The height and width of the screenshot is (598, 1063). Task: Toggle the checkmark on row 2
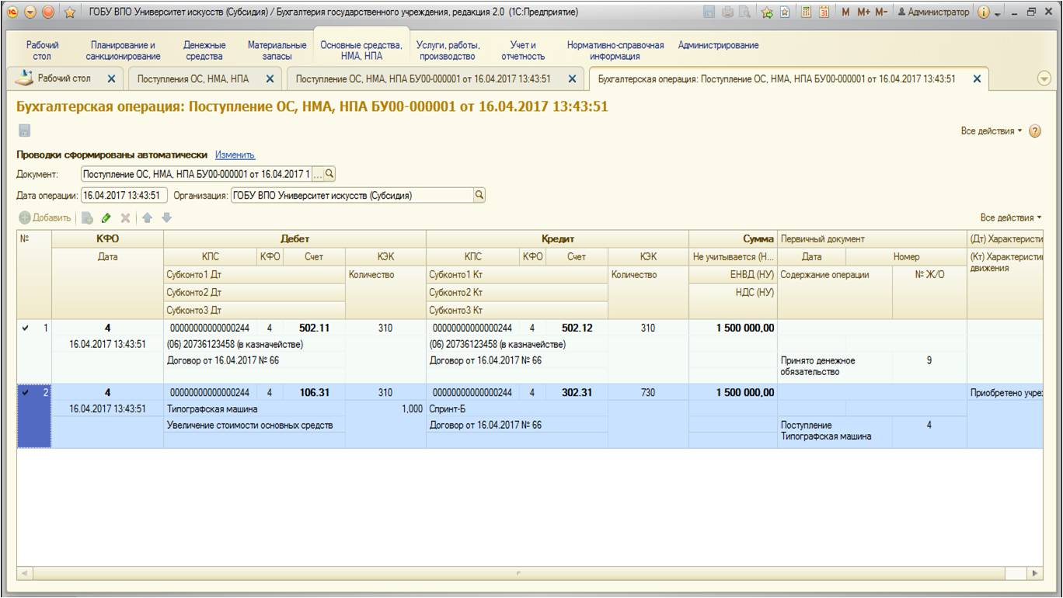tap(26, 393)
